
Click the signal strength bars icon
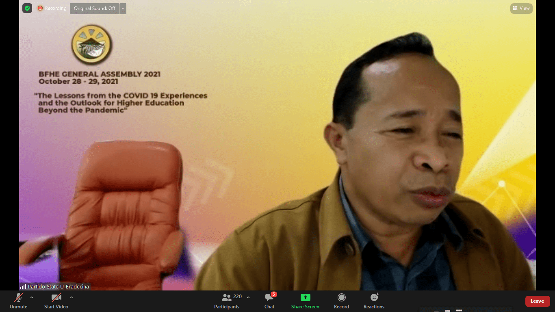coord(23,286)
